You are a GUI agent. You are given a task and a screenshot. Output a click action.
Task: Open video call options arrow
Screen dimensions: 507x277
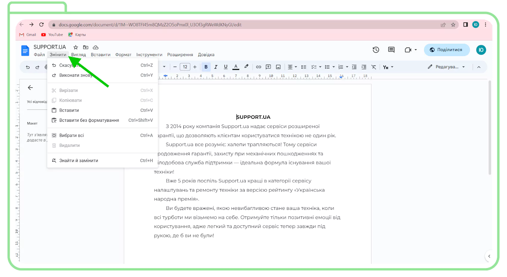pos(416,50)
